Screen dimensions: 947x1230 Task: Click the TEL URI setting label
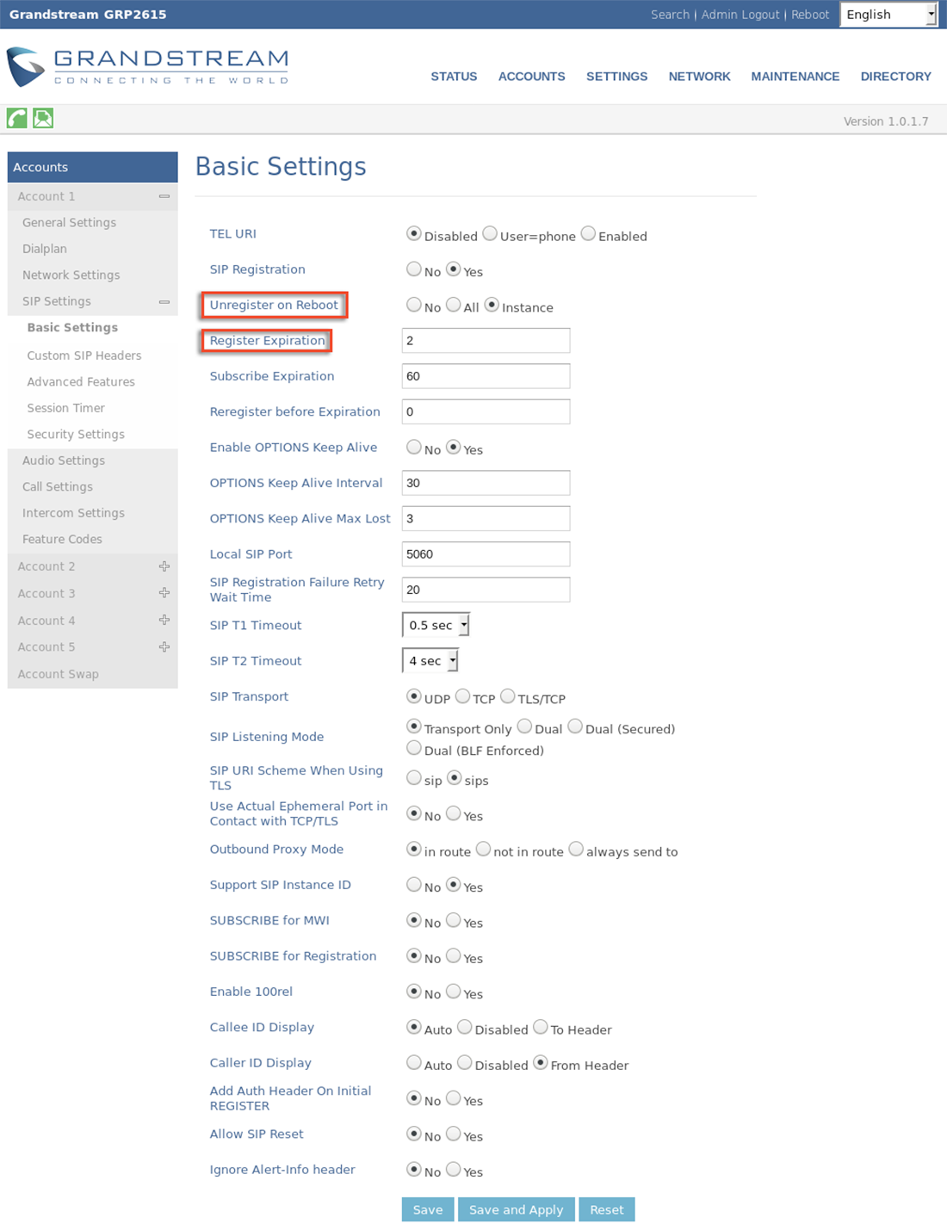tap(233, 233)
